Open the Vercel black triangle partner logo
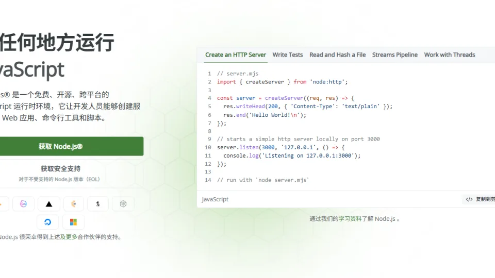 click(48, 204)
